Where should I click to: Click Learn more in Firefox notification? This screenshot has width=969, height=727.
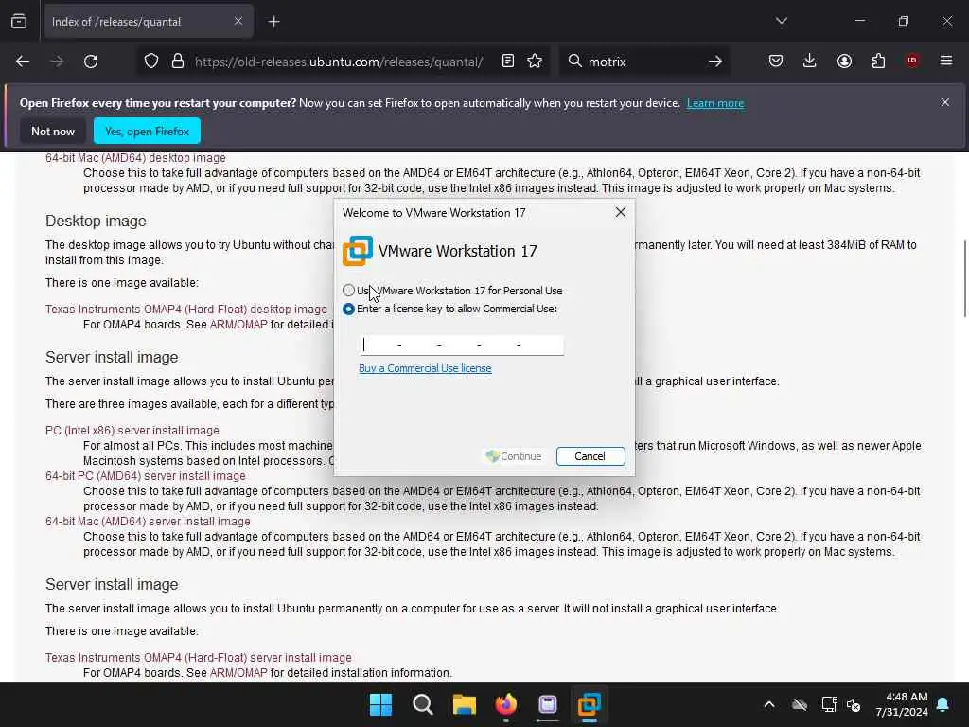coord(715,103)
